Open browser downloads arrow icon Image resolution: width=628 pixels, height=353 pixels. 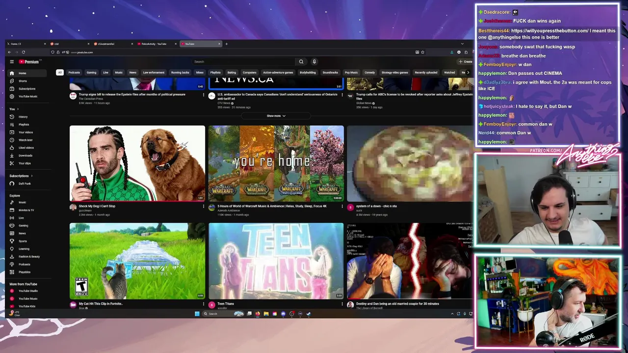452,52
